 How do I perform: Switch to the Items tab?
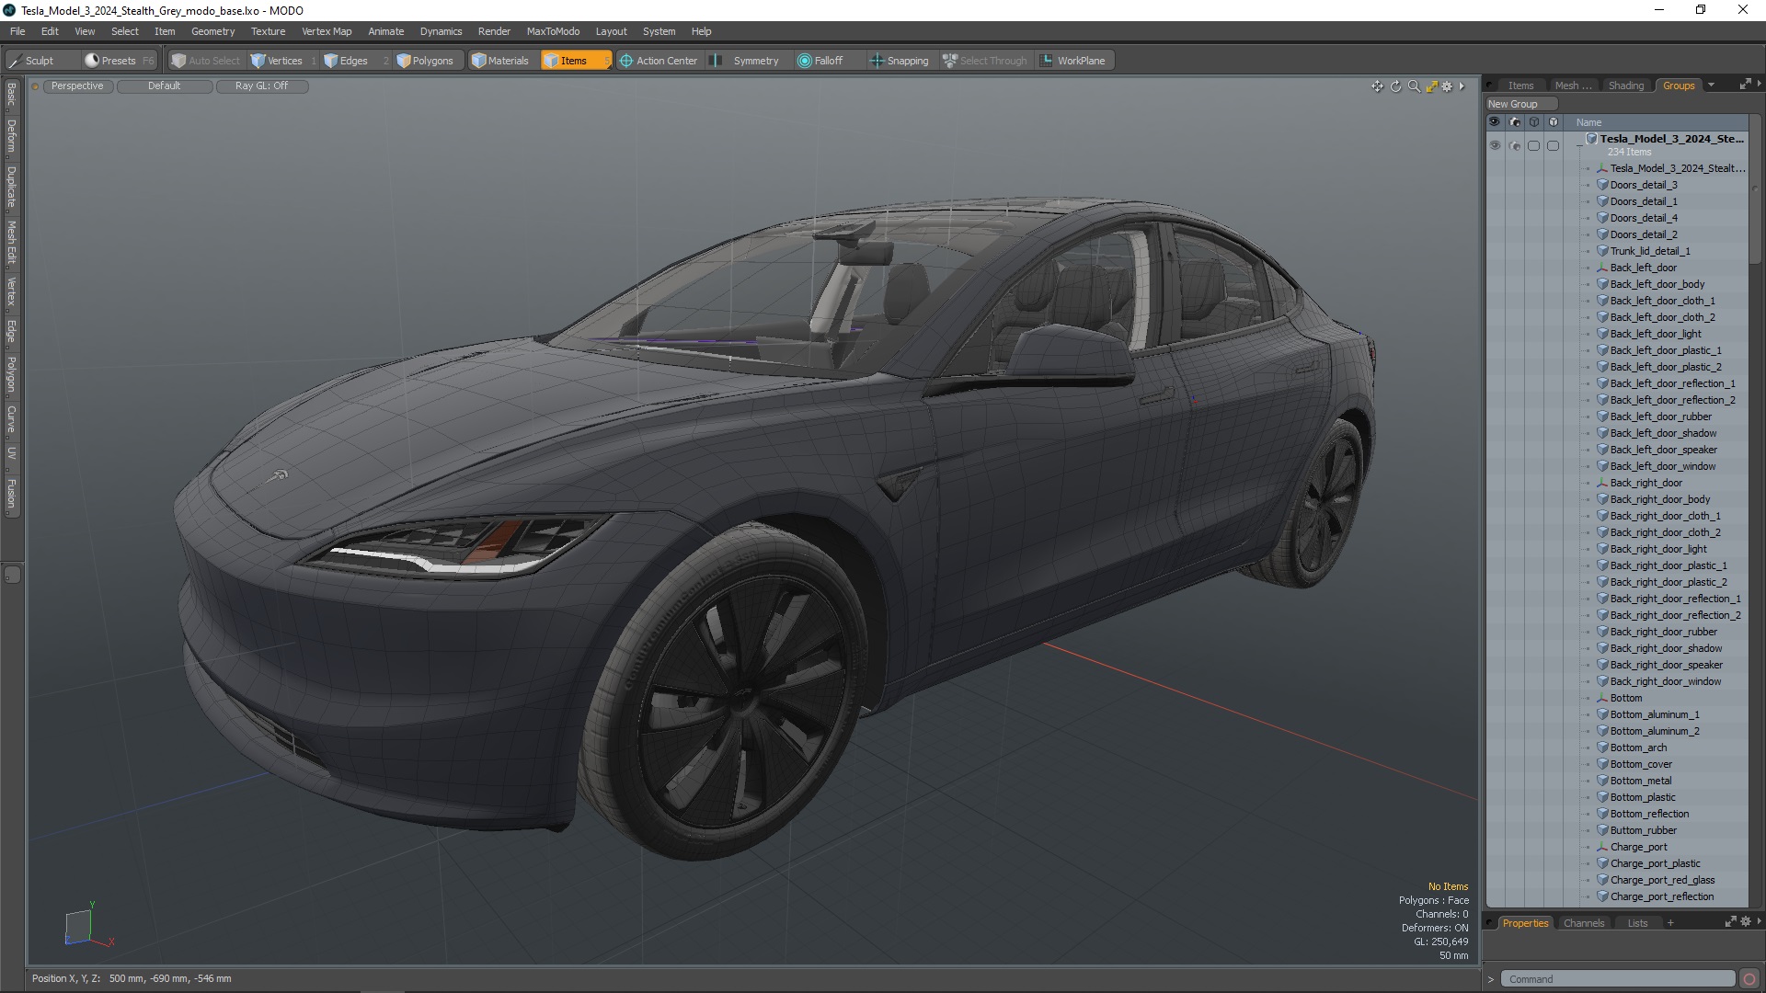pos(1520,86)
